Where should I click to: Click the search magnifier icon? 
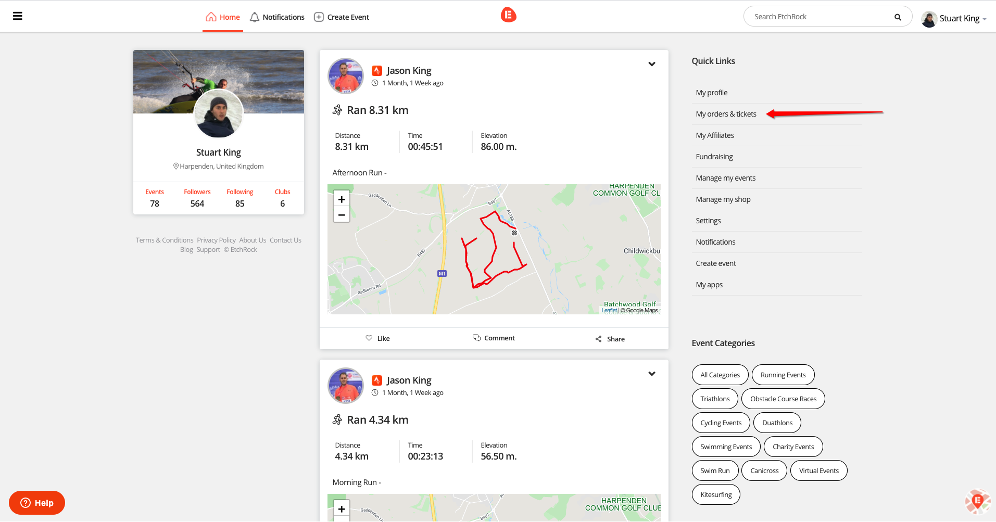(x=898, y=17)
